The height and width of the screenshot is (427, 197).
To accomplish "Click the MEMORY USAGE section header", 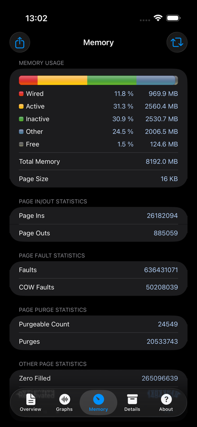I will click(x=41, y=63).
